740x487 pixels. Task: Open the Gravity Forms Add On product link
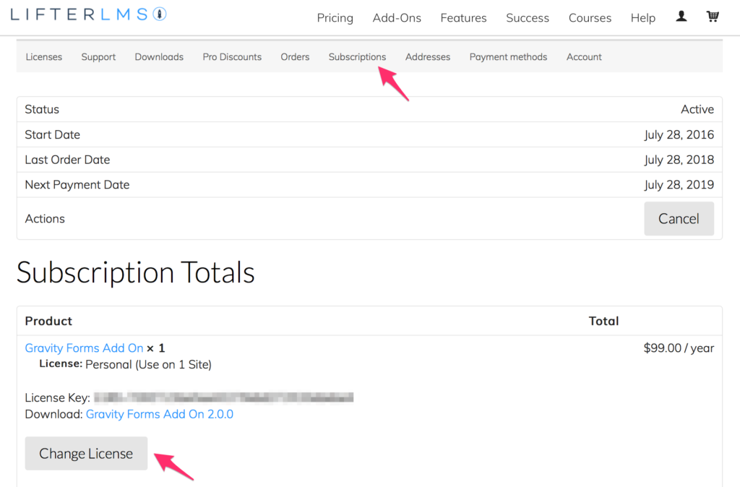coord(84,348)
